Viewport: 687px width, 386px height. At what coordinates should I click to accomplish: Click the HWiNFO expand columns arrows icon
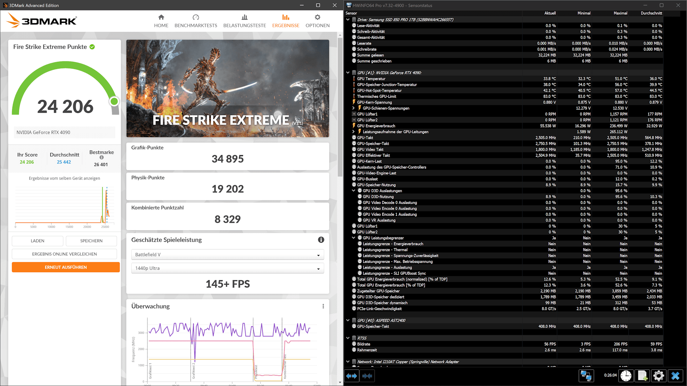pos(352,376)
